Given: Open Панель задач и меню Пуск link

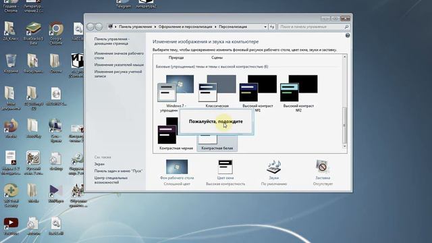Looking at the screenshot, I should (x=118, y=171).
